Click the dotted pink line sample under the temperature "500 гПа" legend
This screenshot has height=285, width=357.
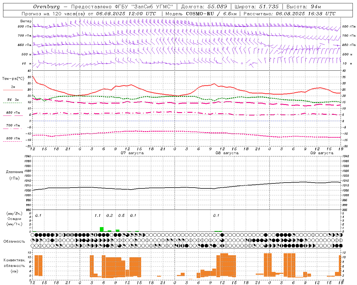(12, 141)
